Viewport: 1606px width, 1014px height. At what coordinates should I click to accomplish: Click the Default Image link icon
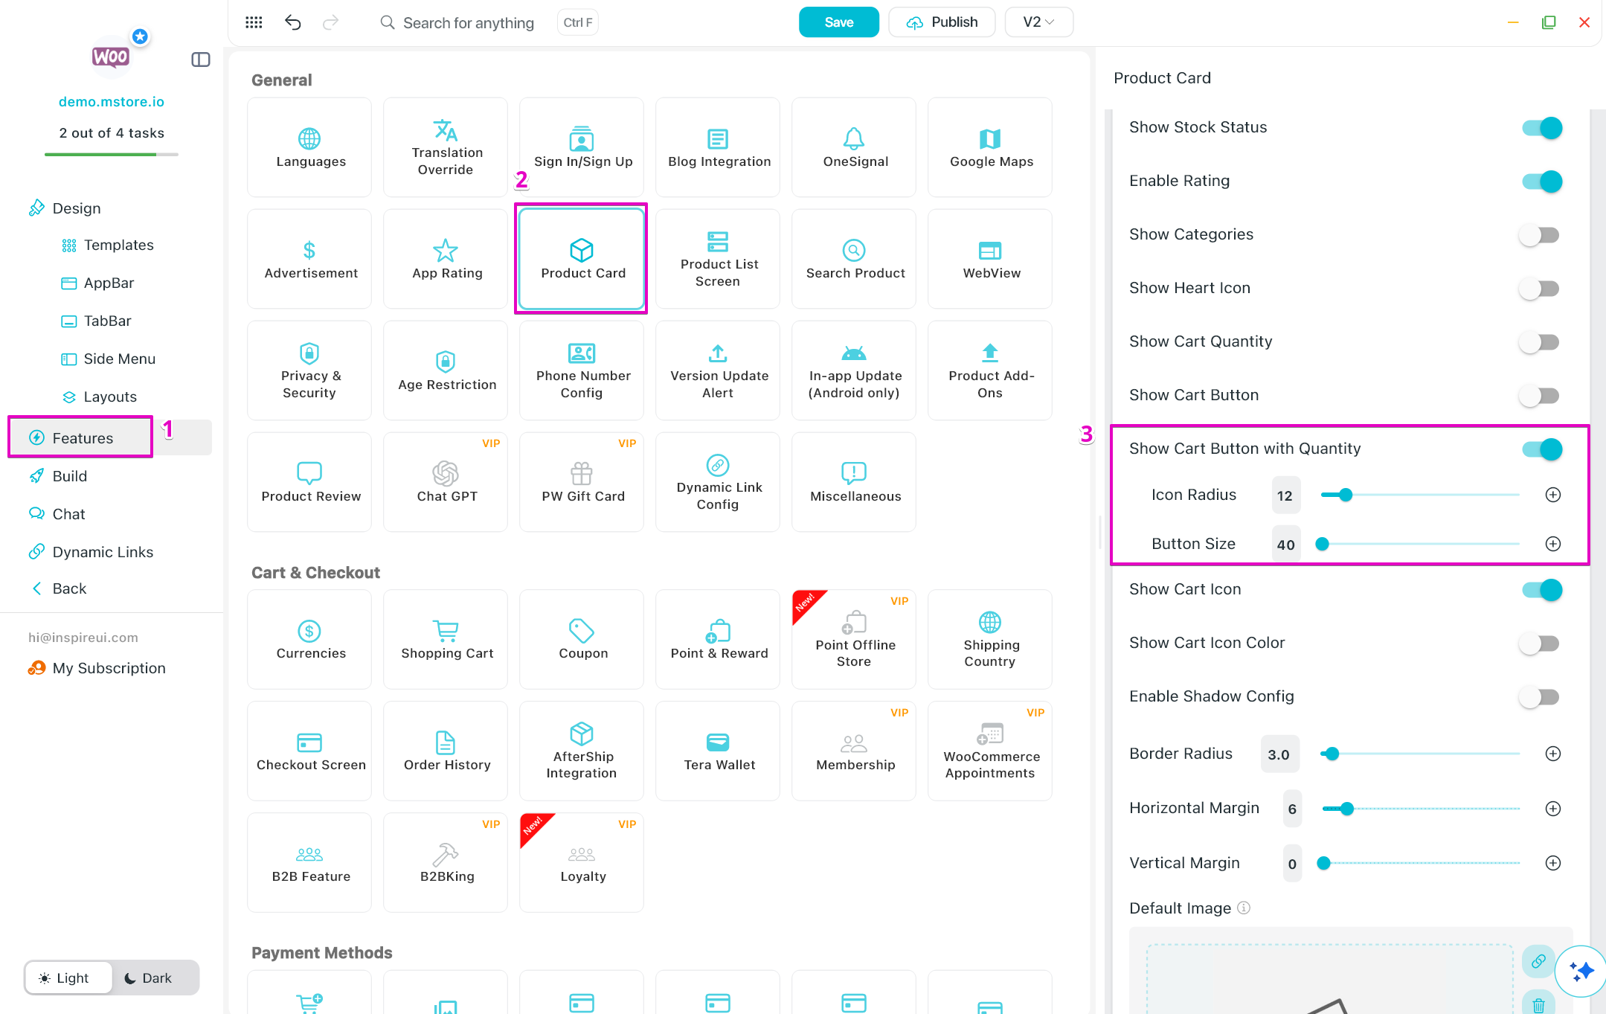click(1538, 960)
